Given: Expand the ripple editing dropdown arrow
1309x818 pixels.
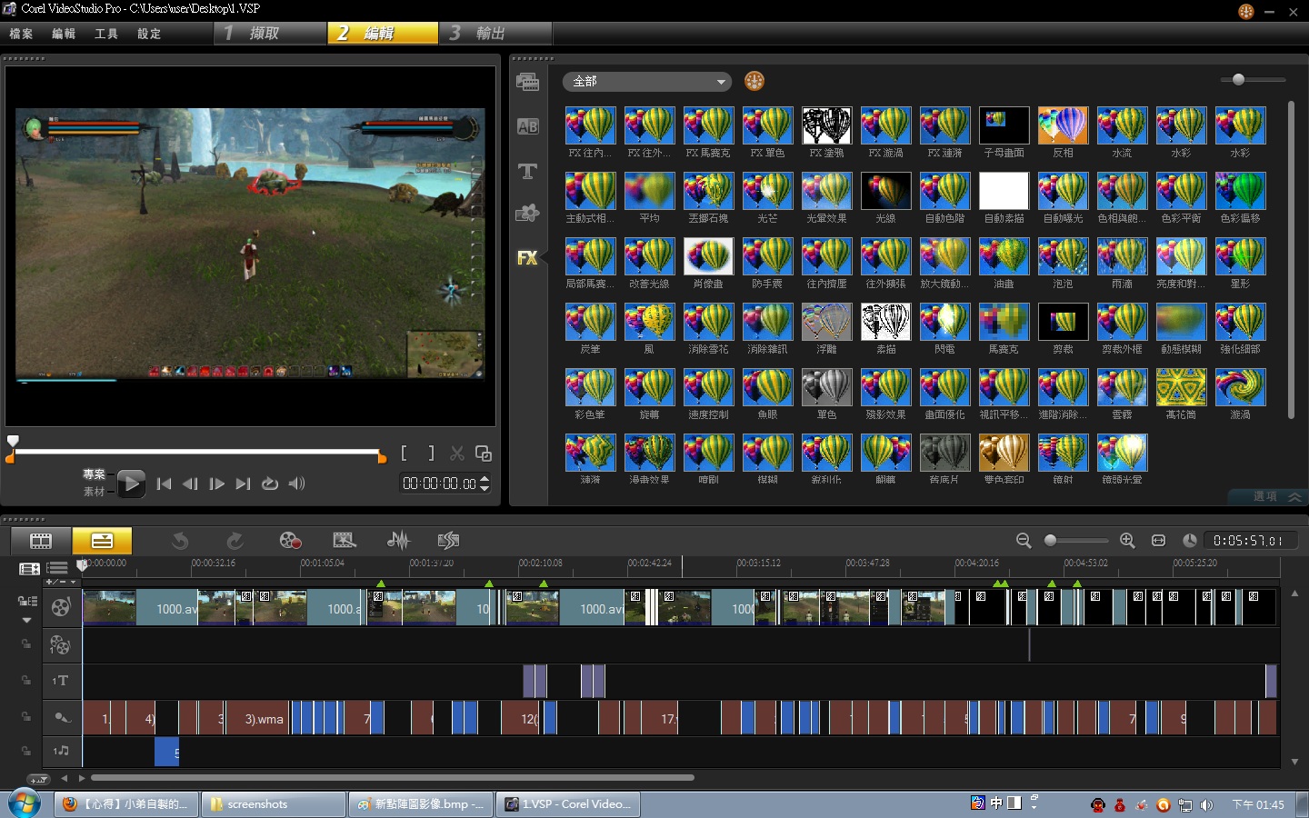Looking at the screenshot, I should pyautogui.click(x=26, y=620).
